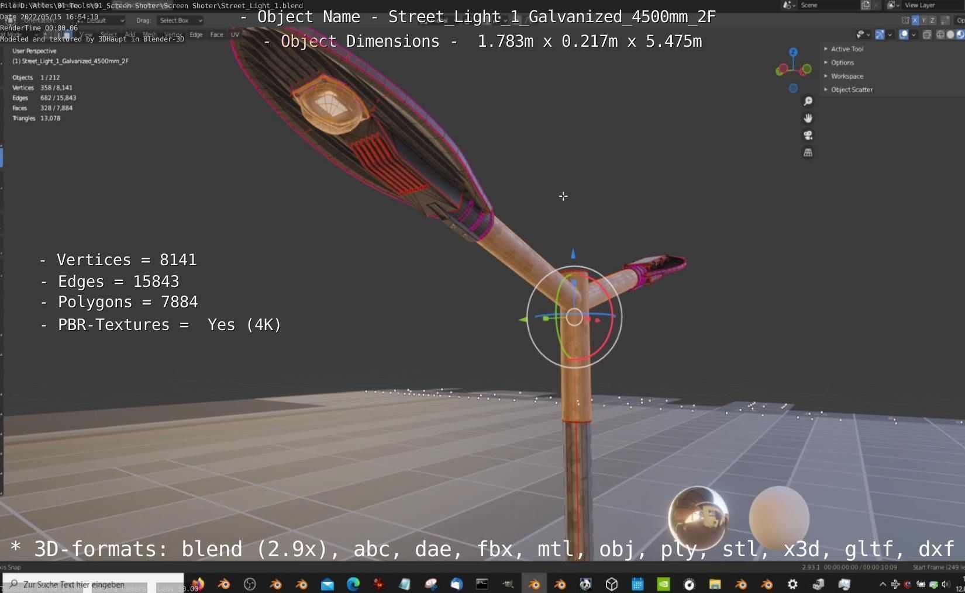Switch to the active Blender taskbar window
Viewport: 965px width, 593px height.
coord(534,584)
